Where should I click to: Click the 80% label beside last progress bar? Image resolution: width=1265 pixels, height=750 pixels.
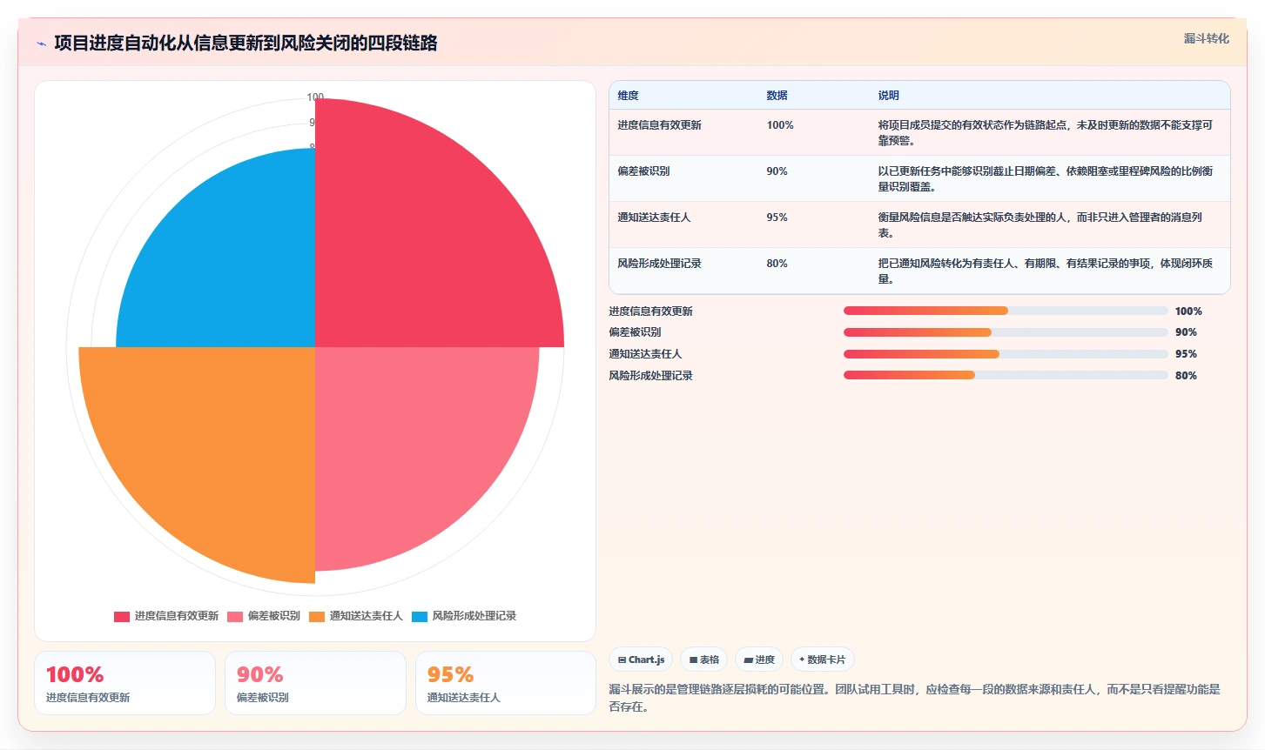click(x=1186, y=376)
